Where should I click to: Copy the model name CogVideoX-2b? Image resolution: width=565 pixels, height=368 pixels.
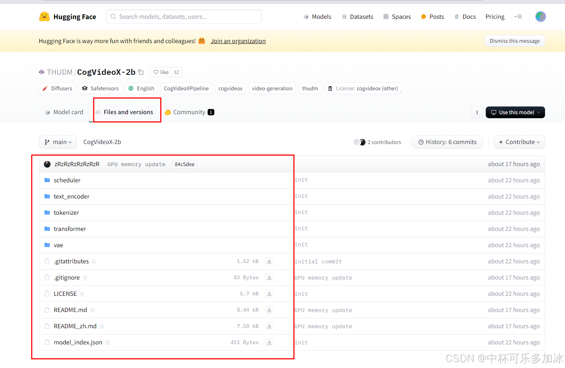click(141, 72)
